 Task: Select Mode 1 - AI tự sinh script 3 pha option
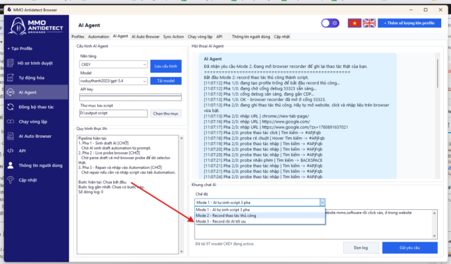point(260,210)
